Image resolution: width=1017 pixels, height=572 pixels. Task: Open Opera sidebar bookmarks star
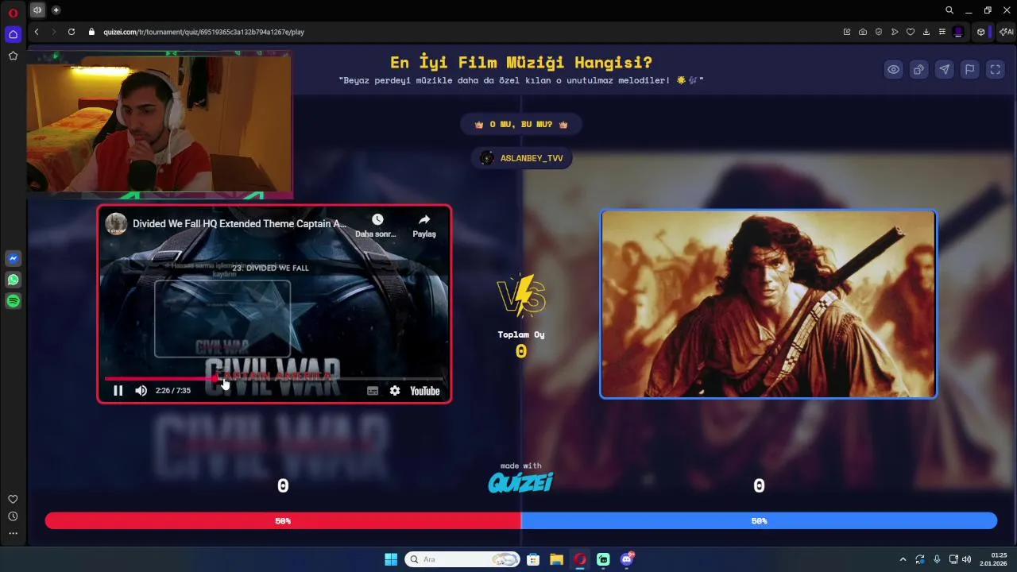pos(13,56)
